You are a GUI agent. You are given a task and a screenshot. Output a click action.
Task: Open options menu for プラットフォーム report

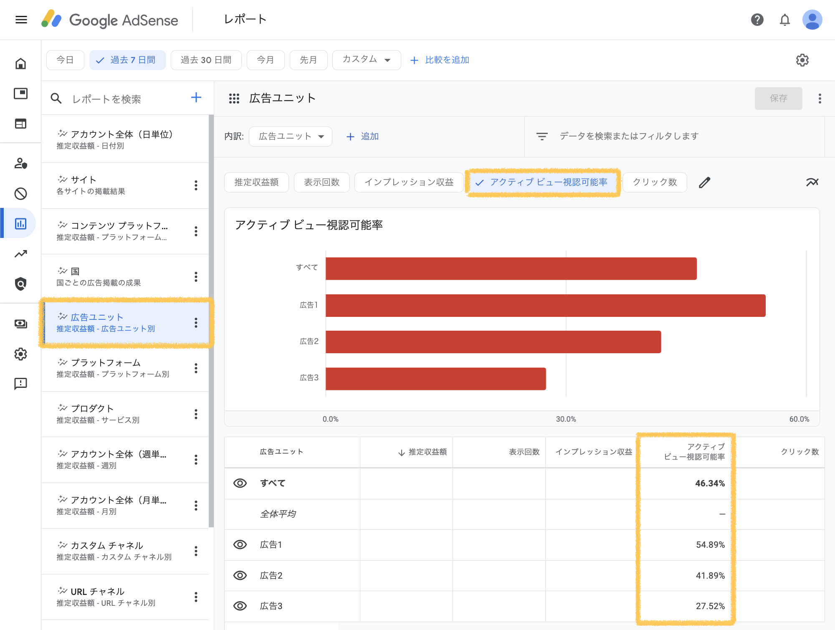pos(196,368)
